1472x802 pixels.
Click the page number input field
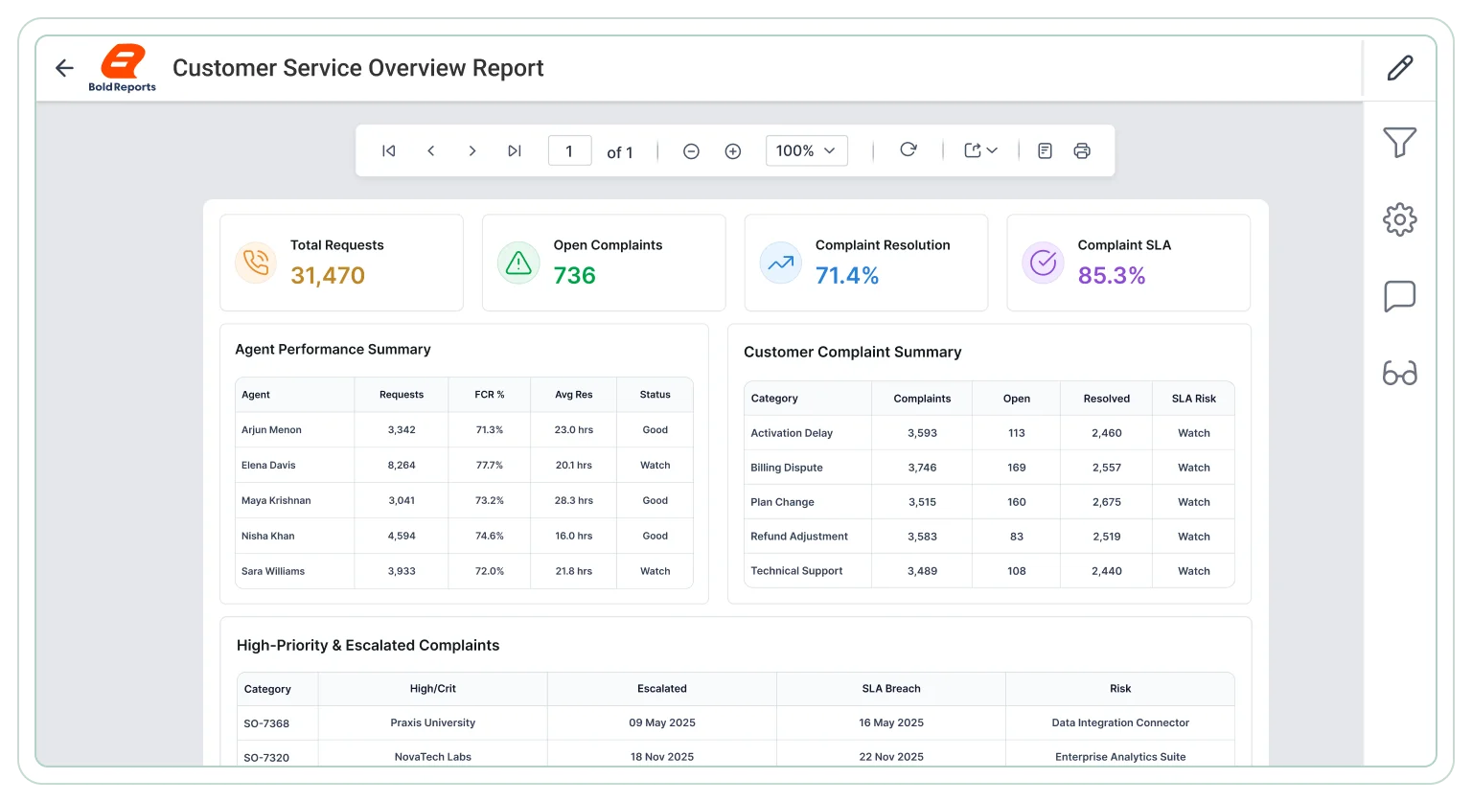[569, 150]
